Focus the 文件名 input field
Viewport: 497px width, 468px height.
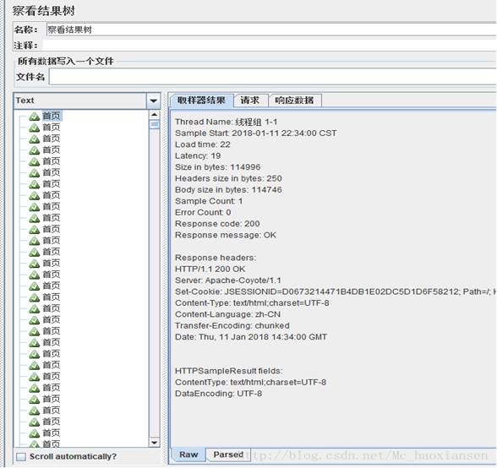[272, 77]
